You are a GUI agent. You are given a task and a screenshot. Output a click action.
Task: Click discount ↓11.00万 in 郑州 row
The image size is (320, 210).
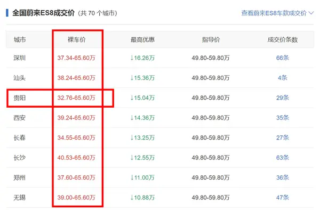point(142,177)
